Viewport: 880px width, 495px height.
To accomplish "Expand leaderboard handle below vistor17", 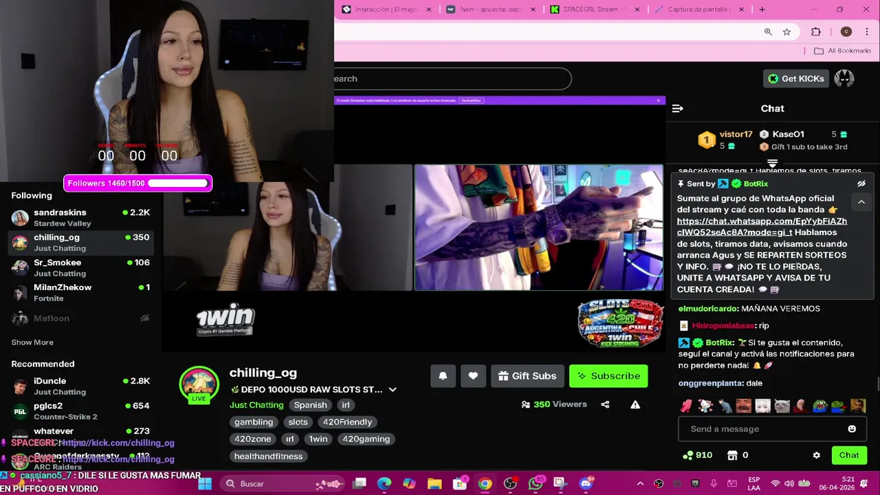I will click(772, 164).
